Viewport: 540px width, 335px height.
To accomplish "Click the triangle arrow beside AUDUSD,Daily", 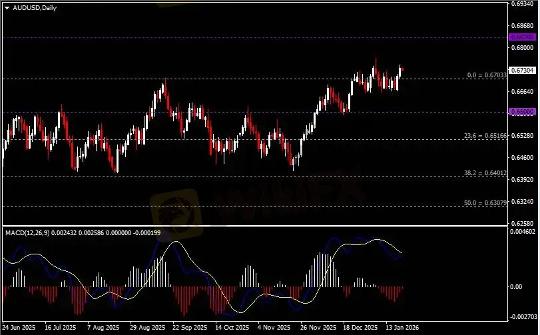I will (7, 7).
